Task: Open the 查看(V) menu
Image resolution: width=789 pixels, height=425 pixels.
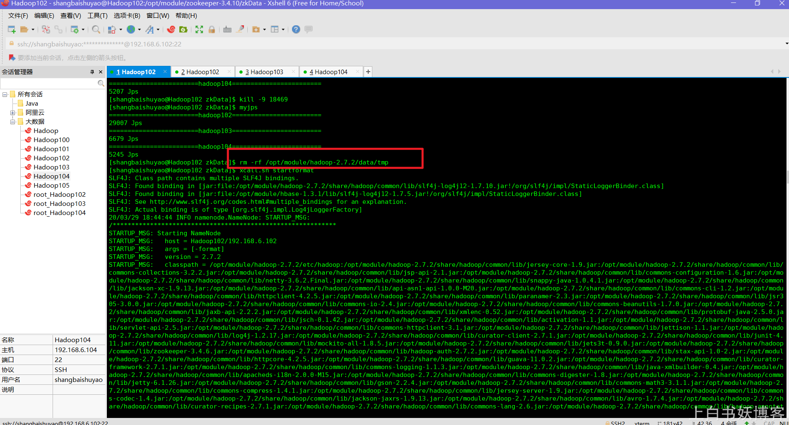Action: (71, 16)
